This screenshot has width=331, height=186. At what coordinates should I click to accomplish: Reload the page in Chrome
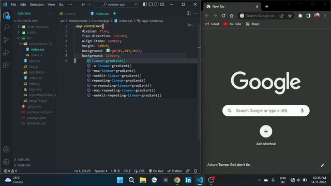pos(223,16)
